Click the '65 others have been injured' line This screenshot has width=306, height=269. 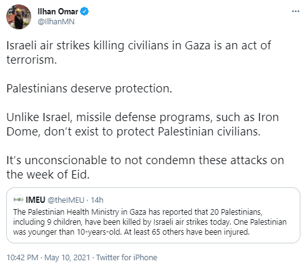[131, 232]
